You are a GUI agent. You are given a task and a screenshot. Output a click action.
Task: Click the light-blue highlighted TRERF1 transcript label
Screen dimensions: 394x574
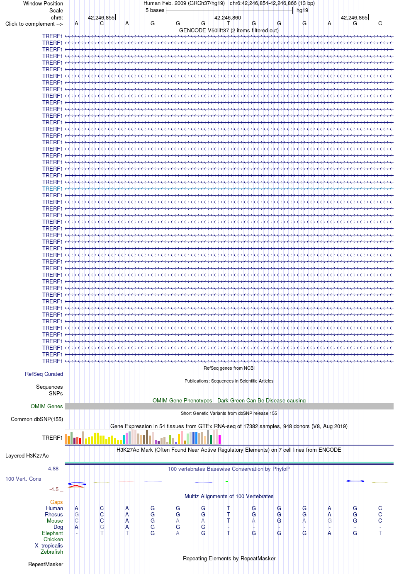click(52, 189)
